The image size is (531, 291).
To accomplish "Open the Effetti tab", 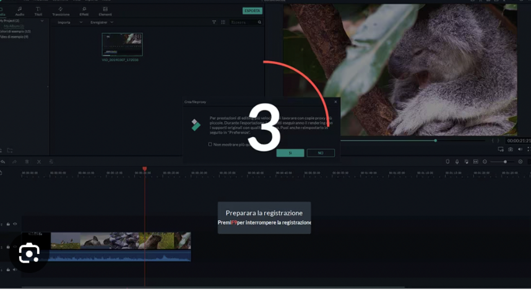I will (x=84, y=11).
